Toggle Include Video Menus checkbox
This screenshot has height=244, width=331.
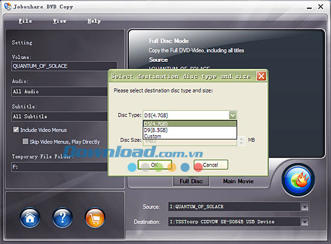(16, 129)
